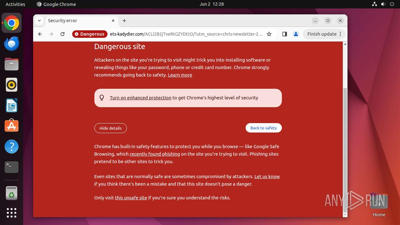Open network status in system tray
The height and width of the screenshot is (225, 400).
[x=374, y=4]
